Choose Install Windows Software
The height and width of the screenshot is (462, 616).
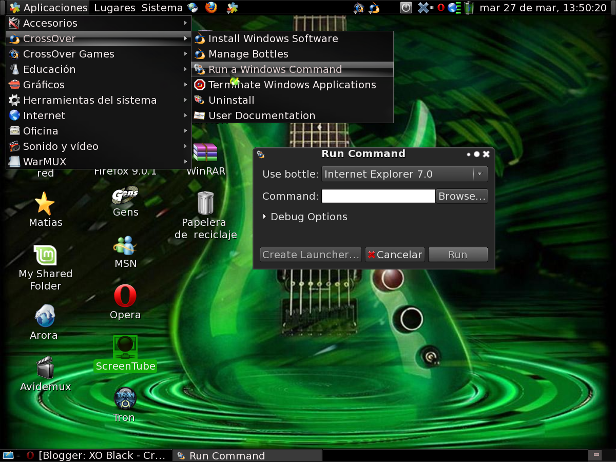pos(292,38)
